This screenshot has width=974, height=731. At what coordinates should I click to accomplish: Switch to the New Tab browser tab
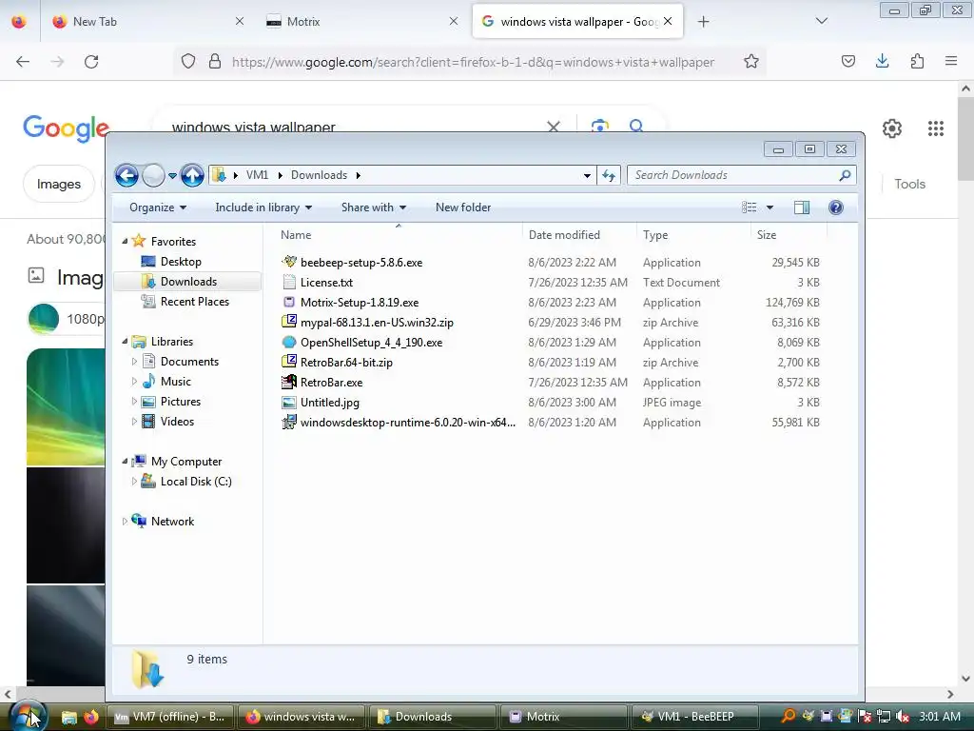pos(148,22)
